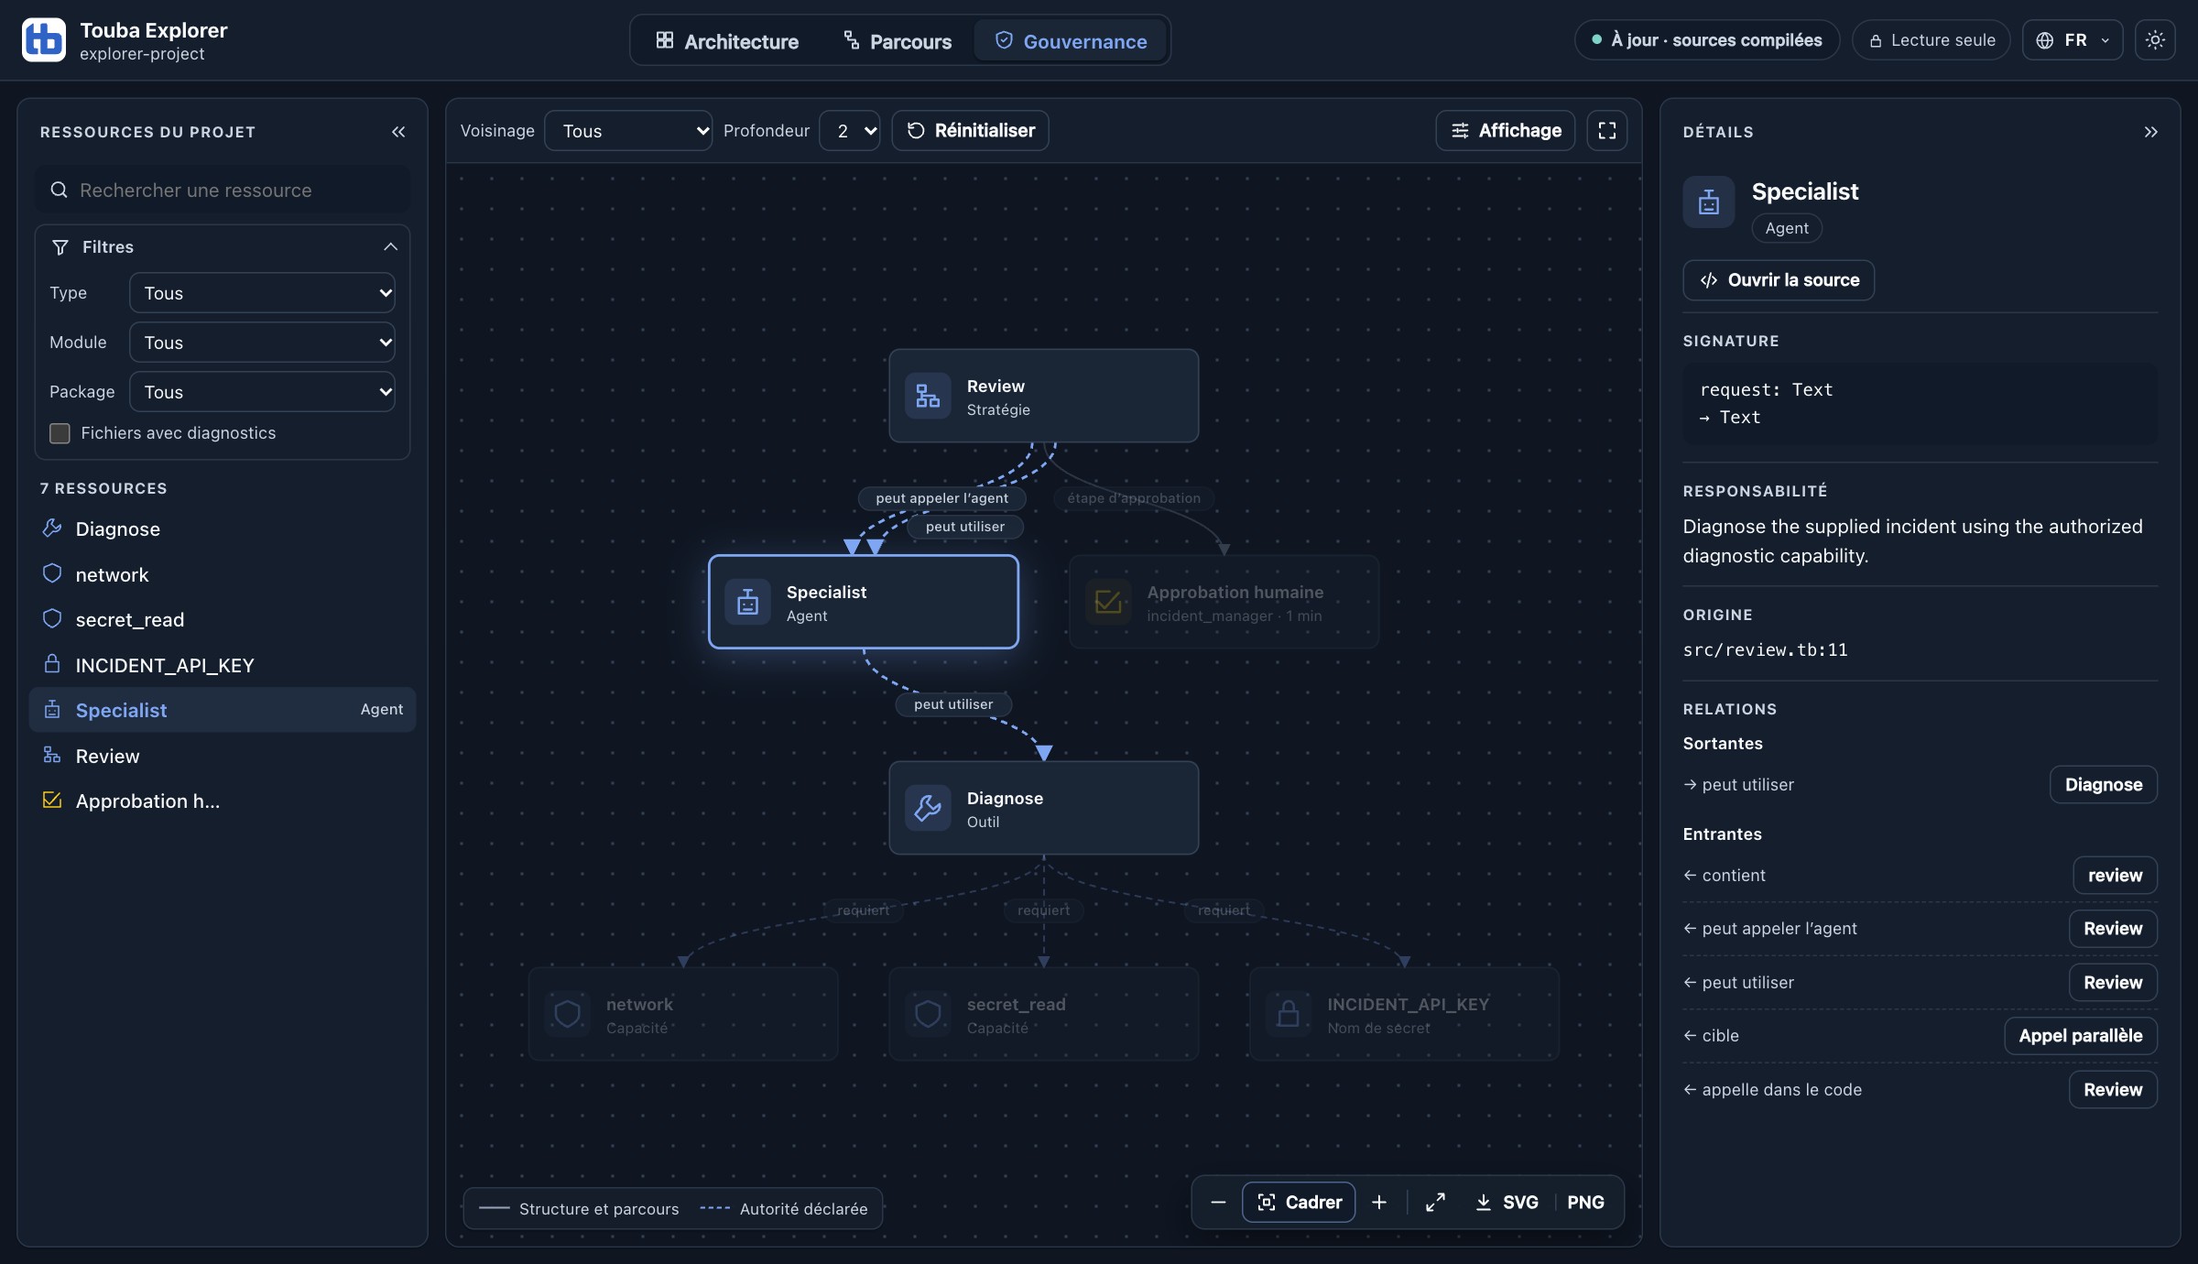Select the Gouvernance tab
2198x1264 pixels.
(1071, 41)
